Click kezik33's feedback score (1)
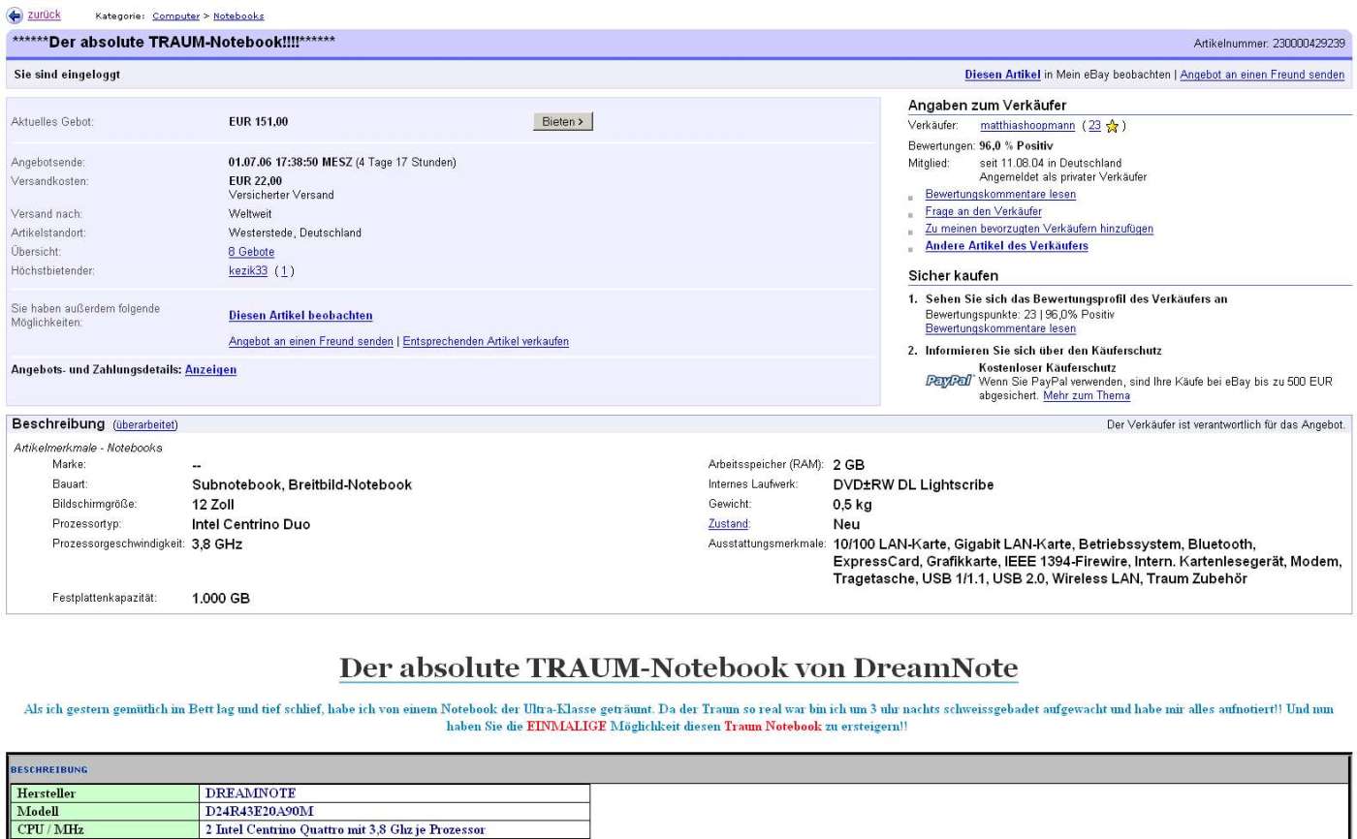This screenshot has width=1357, height=839. (x=284, y=270)
